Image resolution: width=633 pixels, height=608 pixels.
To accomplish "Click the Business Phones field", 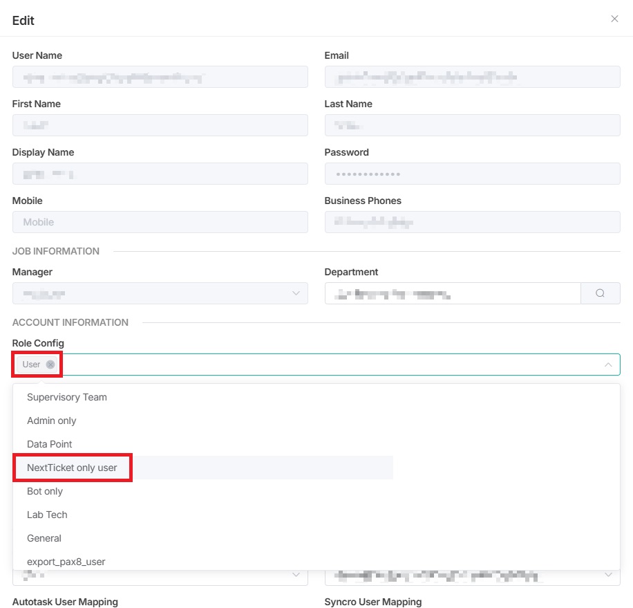I will pyautogui.click(x=472, y=222).
